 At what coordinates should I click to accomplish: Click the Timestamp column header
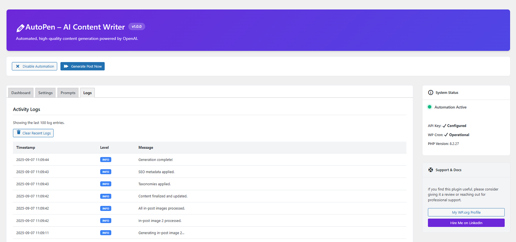pos(26,147)
